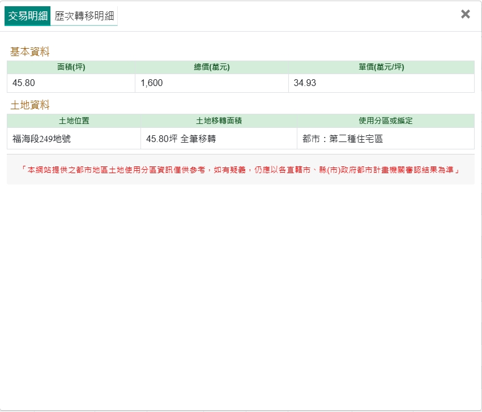
Task: Close the transaction detail dialog
Action: point(465,15)
